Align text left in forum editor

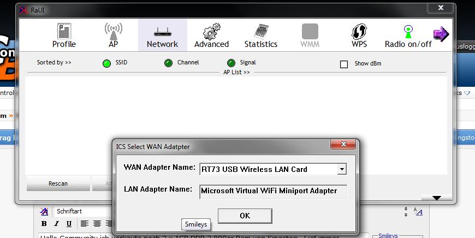coord(85,224)
